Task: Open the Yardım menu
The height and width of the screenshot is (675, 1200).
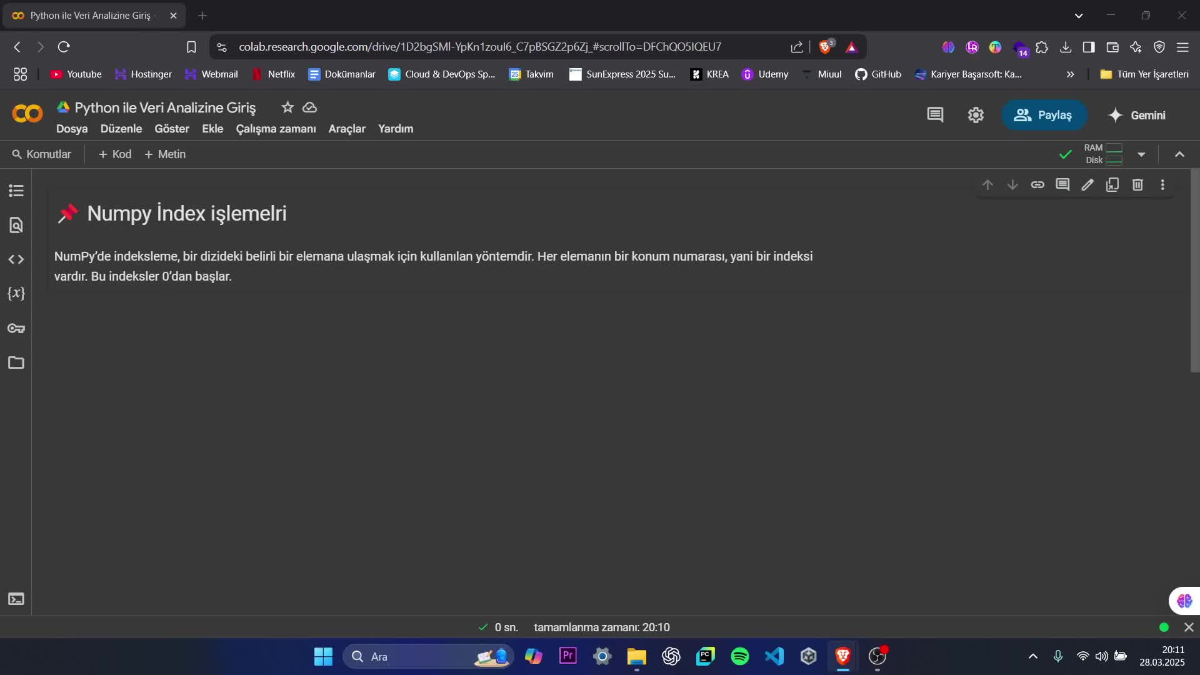Action: coord(396,129)
